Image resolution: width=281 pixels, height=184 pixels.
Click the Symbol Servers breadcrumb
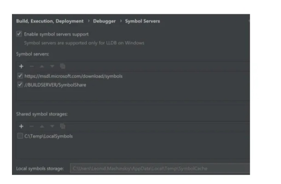point(142,21)
